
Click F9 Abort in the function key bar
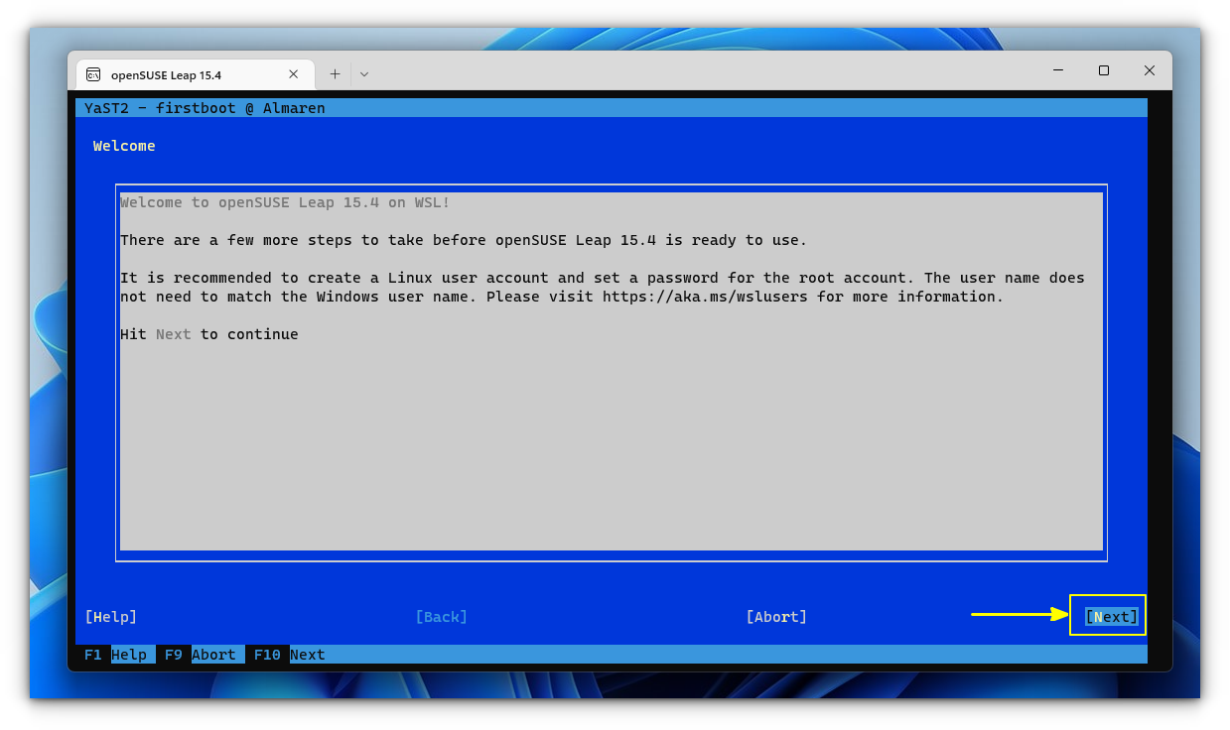click(201, 655)
